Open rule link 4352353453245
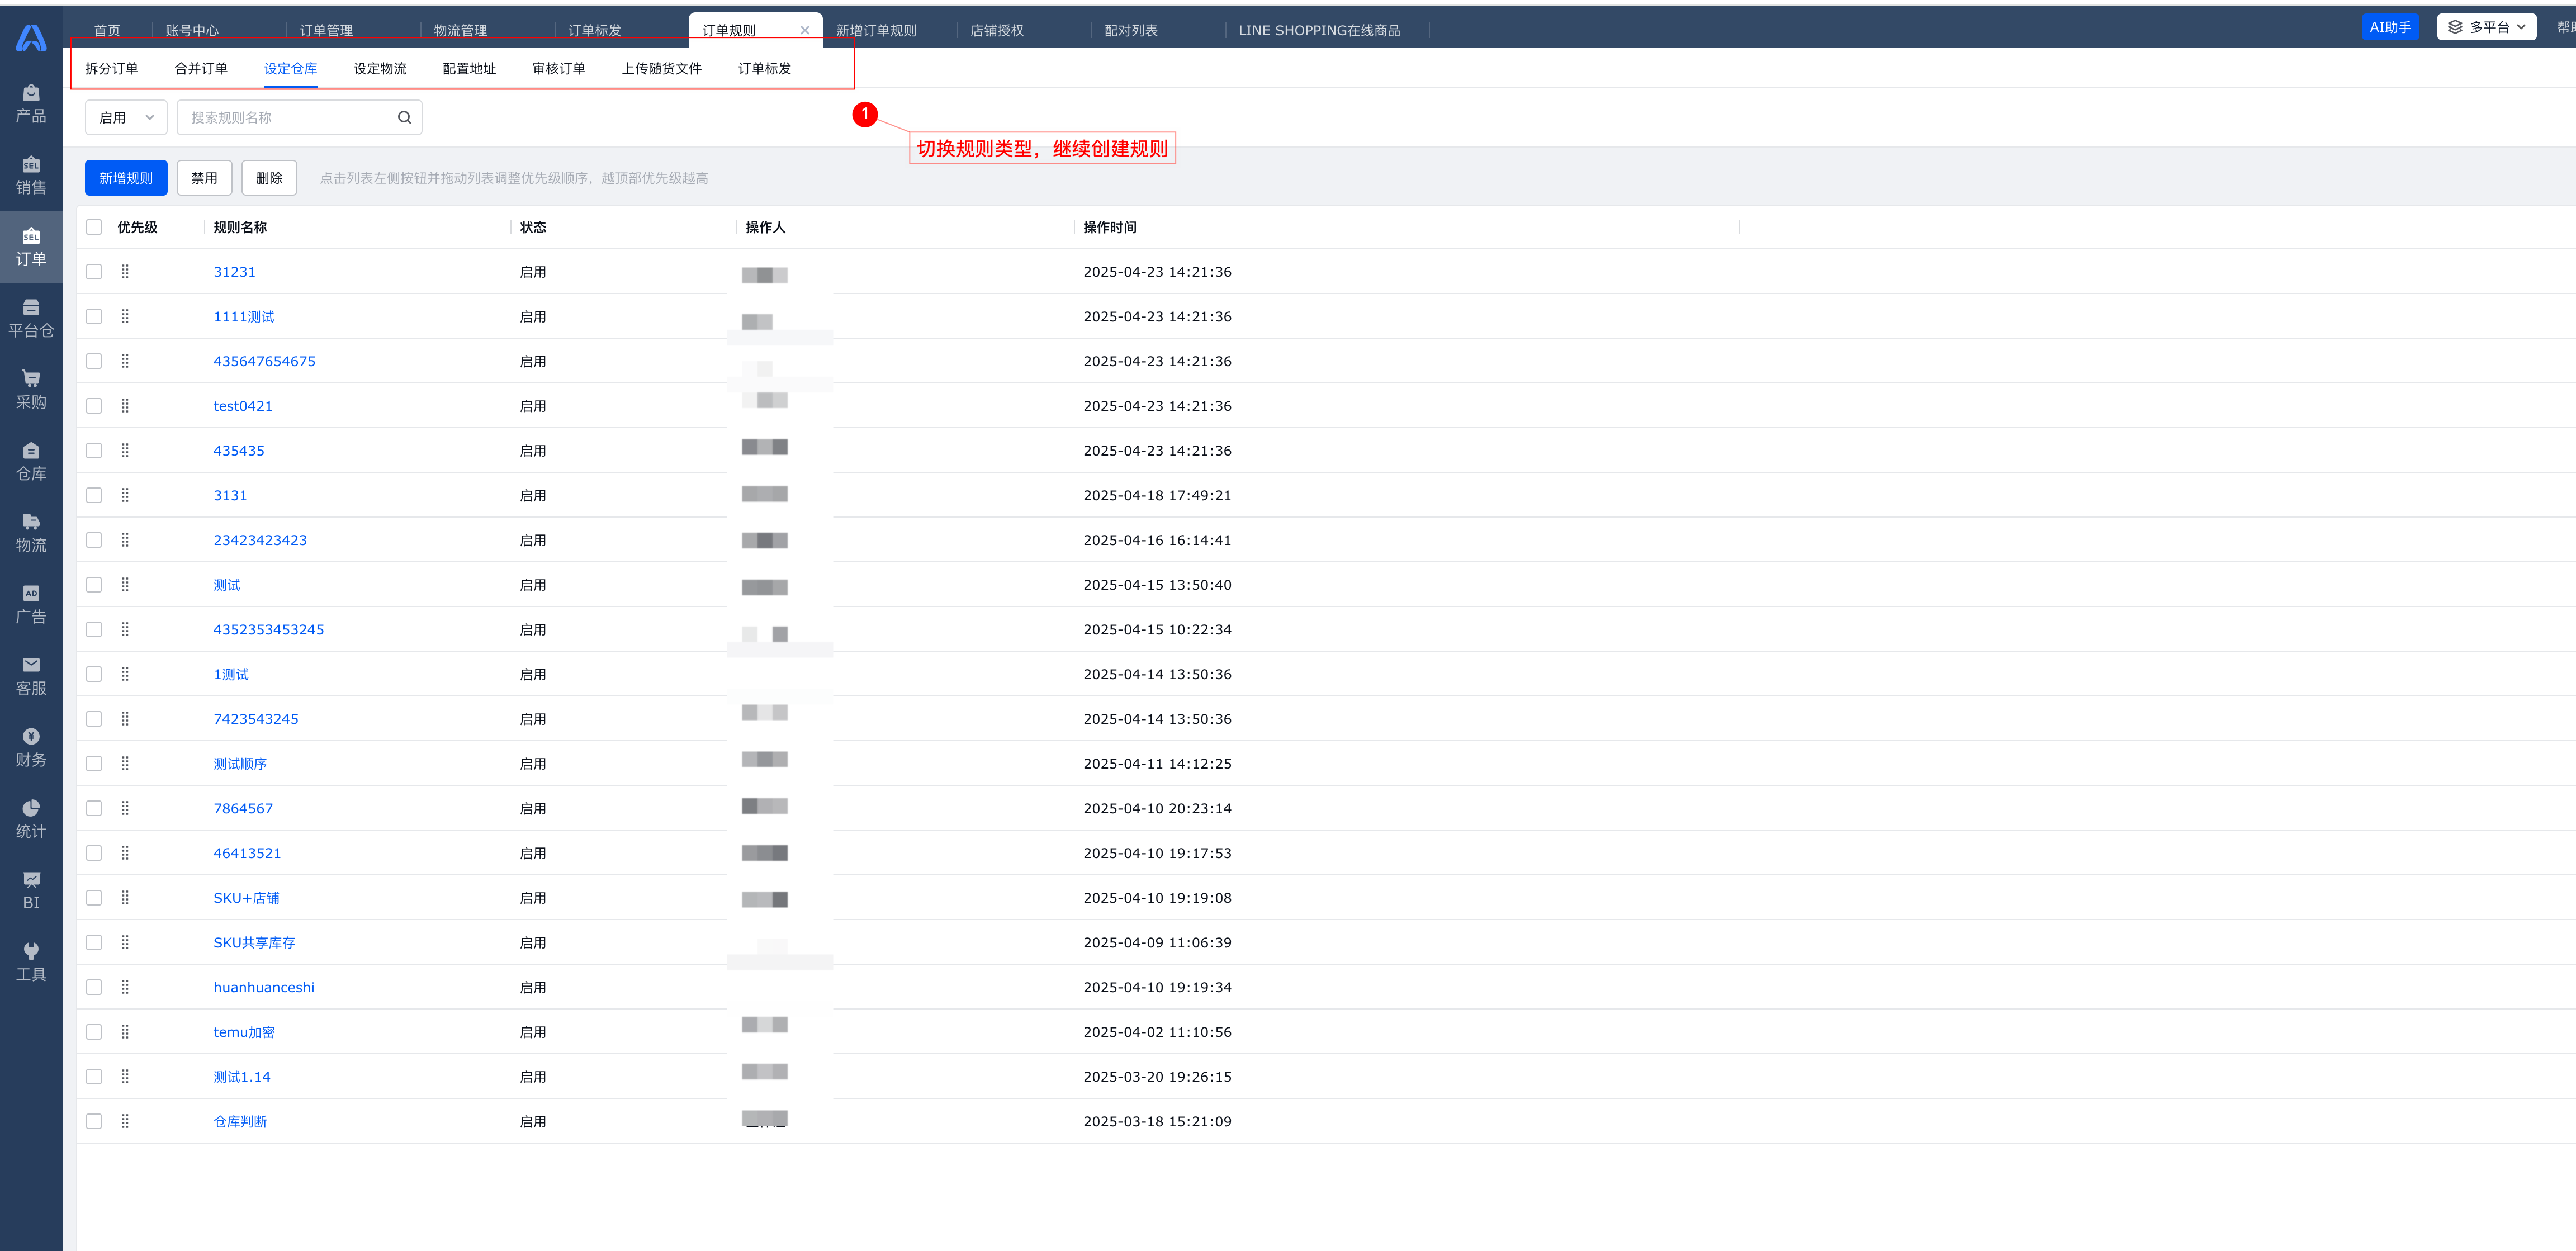The height and width of the screenshot is (1251, 2576). coord(268,630)
